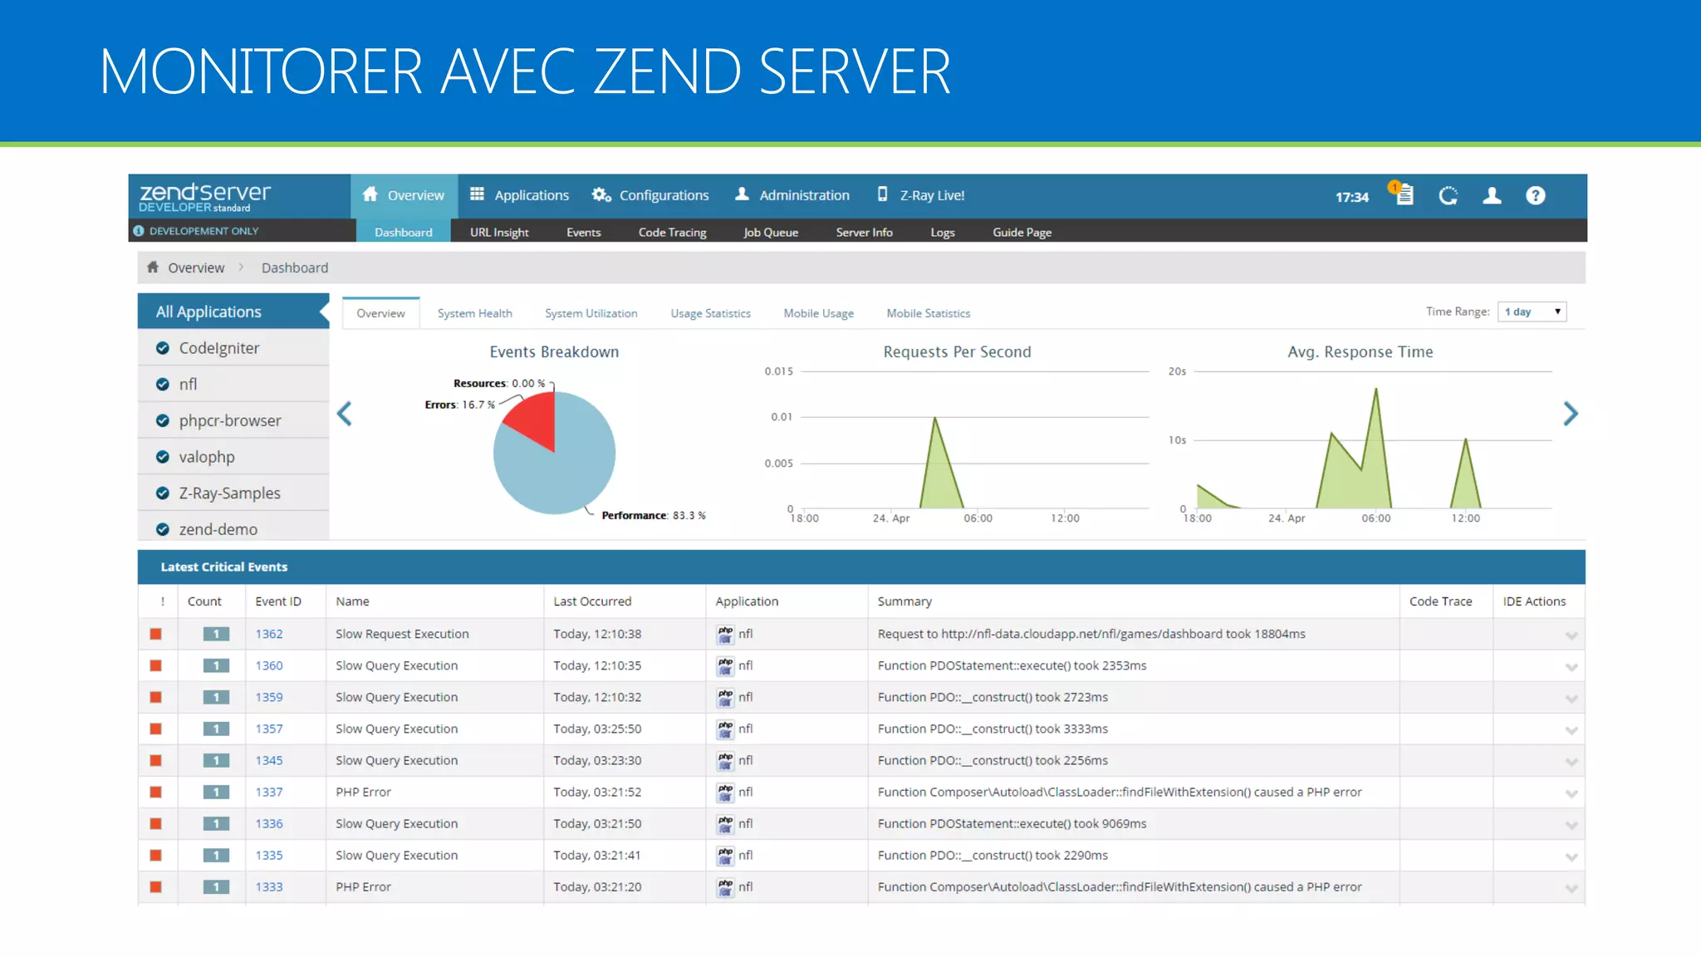Click the php app icon in event 1362 row

click(725, 635)
